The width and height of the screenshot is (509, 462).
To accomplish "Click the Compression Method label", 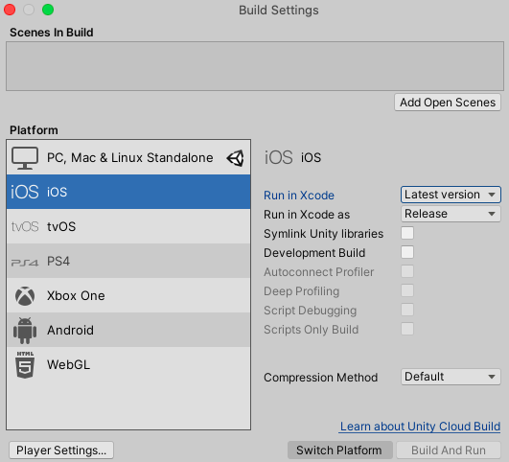I will [x=321, y=378].
